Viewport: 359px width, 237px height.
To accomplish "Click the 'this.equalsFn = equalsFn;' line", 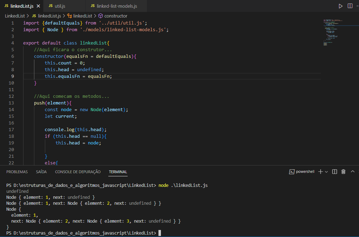I will 78,76.
